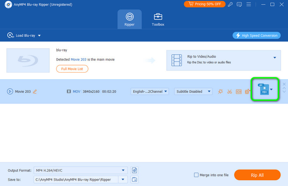288x186 pixels.
Task: Click the AnyMP4 app logo icon
Action: coord(8,5)
